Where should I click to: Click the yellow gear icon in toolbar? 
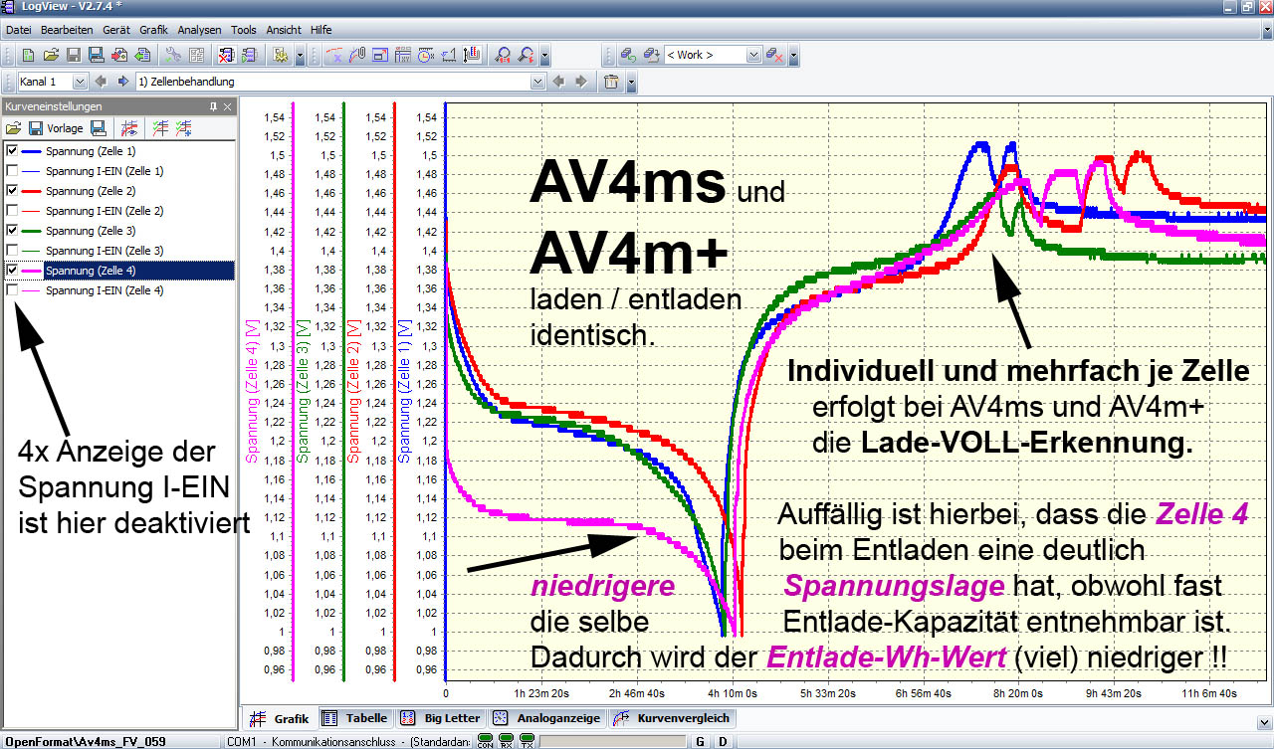(280, 55)
